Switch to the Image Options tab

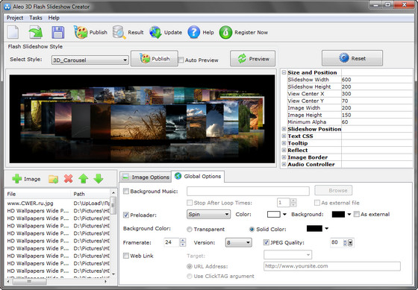pyautogui.click(x=146, y=177)
